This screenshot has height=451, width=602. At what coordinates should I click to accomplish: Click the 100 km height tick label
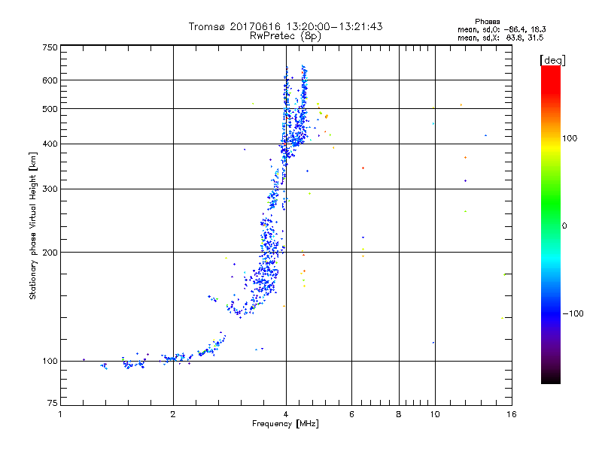[x=50, y=362]
